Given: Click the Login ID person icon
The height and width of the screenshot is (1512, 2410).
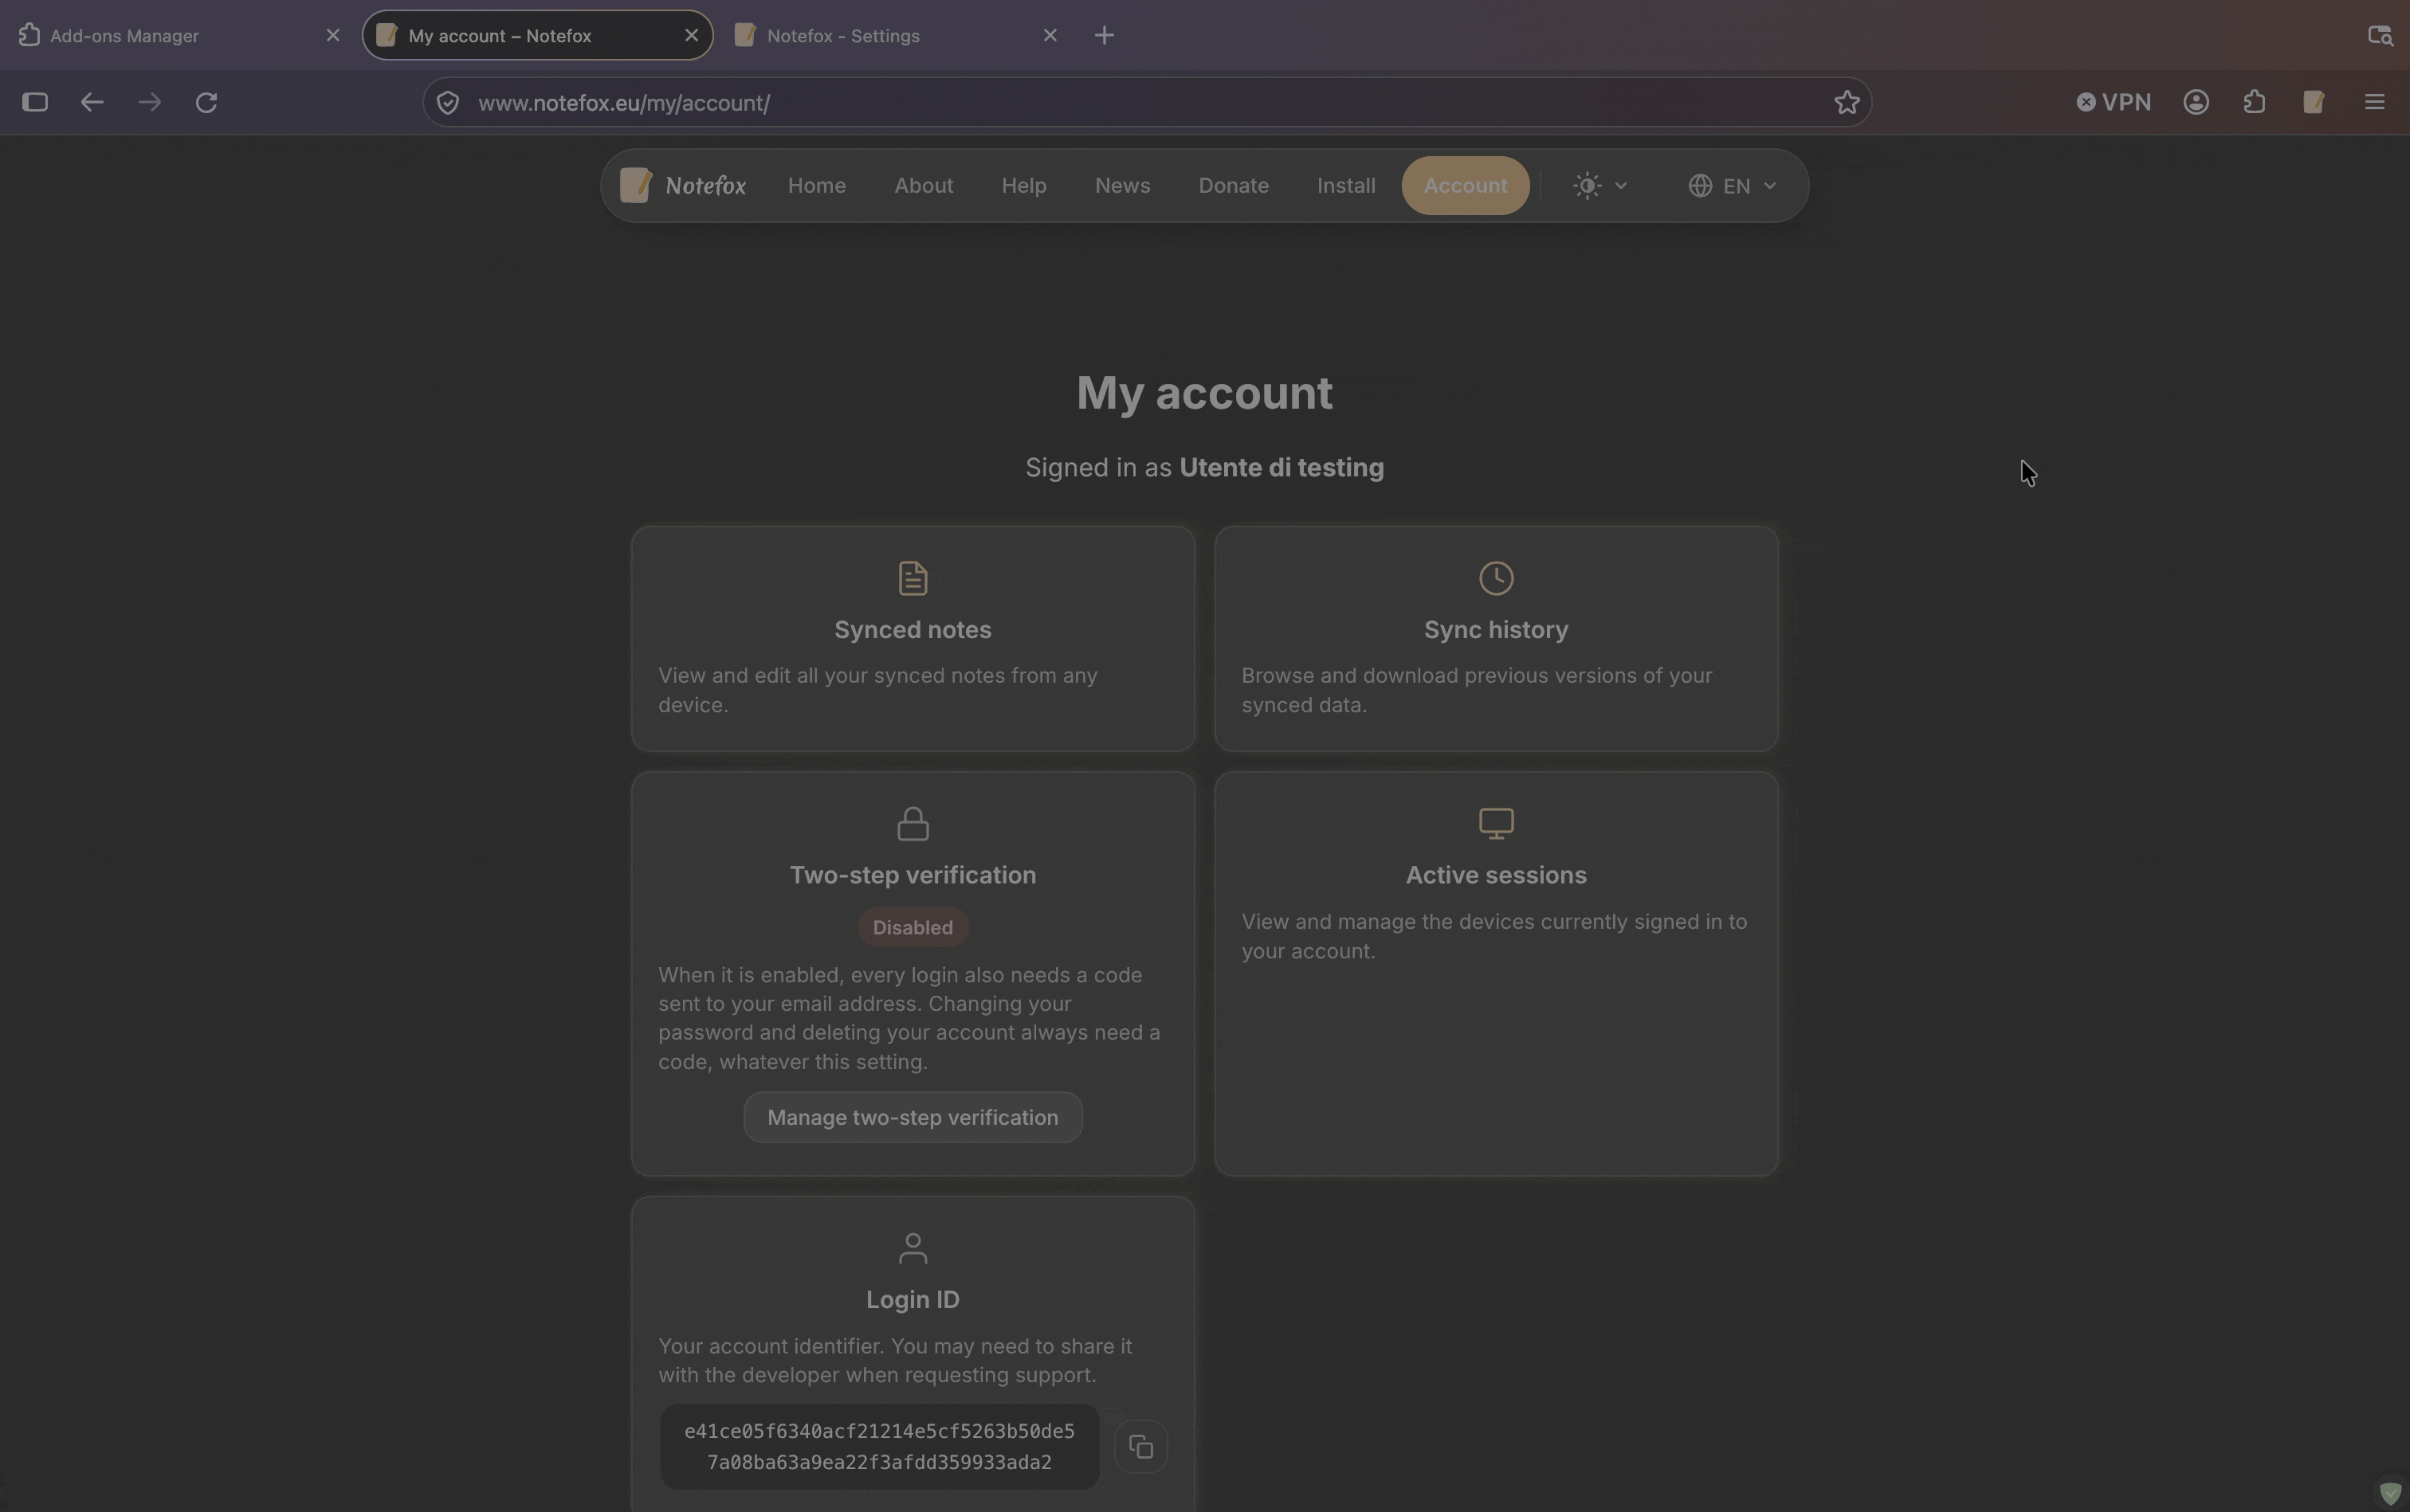Looking at the screenshot, I should click(x=913, y=1248).
